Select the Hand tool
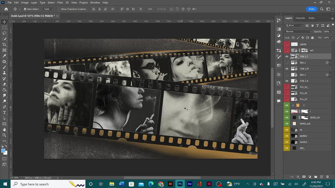This screenshot has height=188, width=335. pos(4,130)
